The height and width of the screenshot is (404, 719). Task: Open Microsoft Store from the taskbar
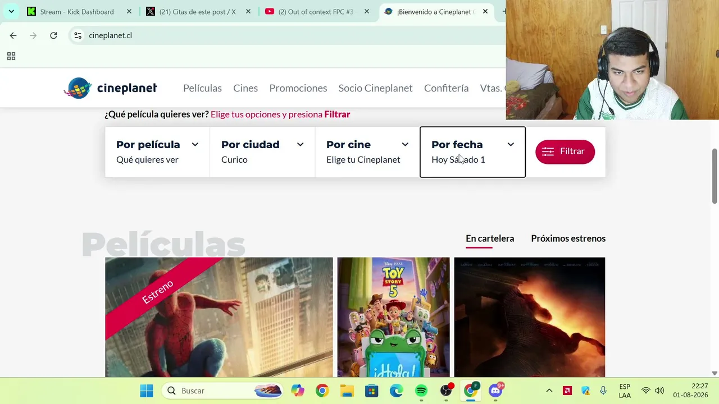tap(372, 391)
